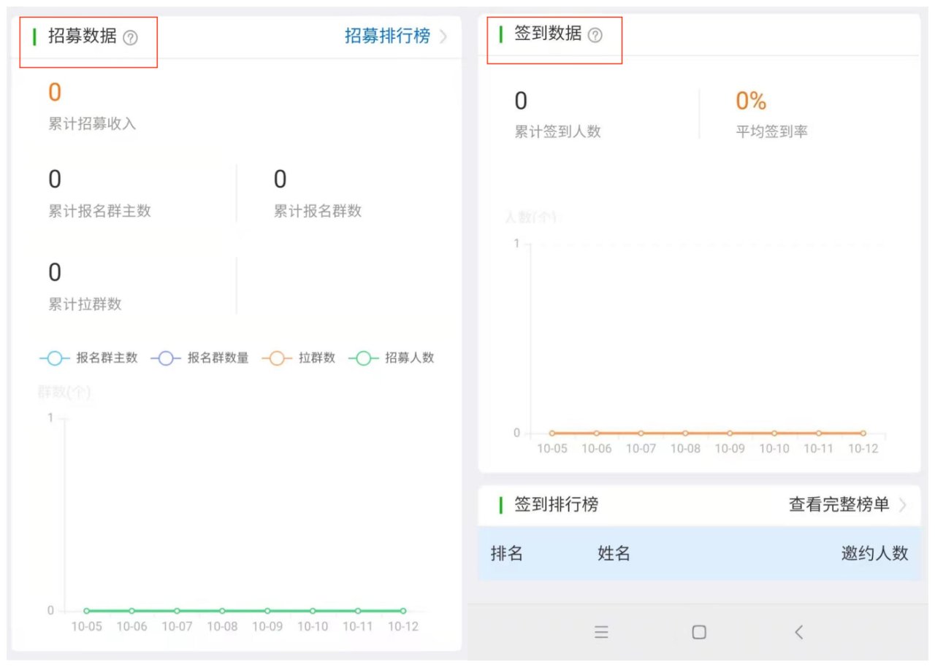This screenshot has width=935, height=667.
Task: Tap Android recent apps menu icon
Action: pyautogui.click(x=601, y=633)
